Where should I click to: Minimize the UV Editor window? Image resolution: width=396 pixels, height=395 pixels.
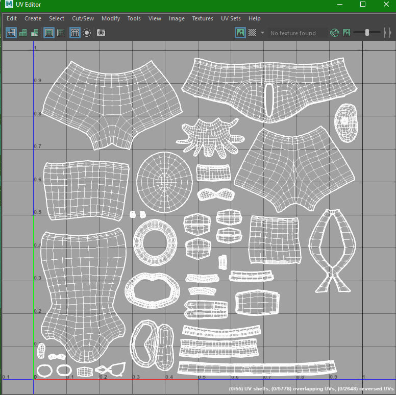click(x=340, y=4)
